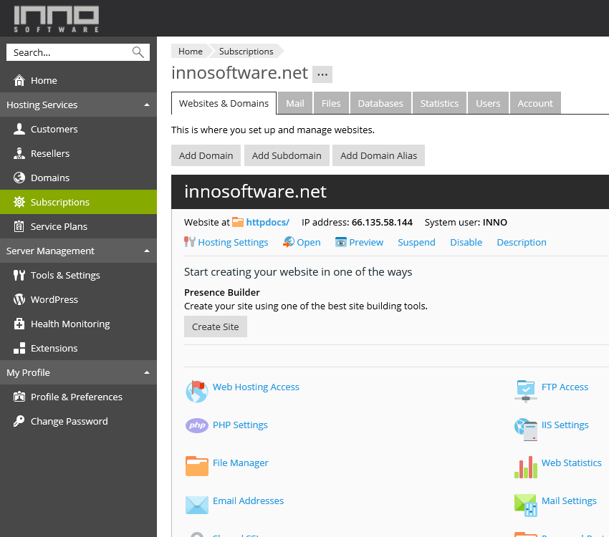Click the FTP Access icon
609x537 pixels.
[526, 392]
